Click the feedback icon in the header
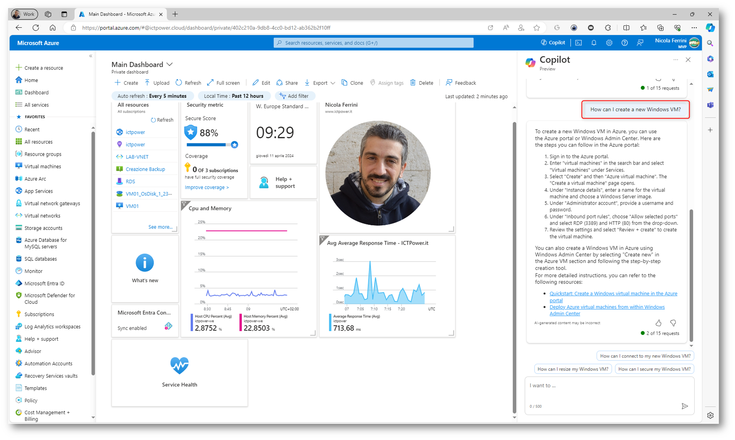Screen dimensions: 735x440 pos(640,43)
